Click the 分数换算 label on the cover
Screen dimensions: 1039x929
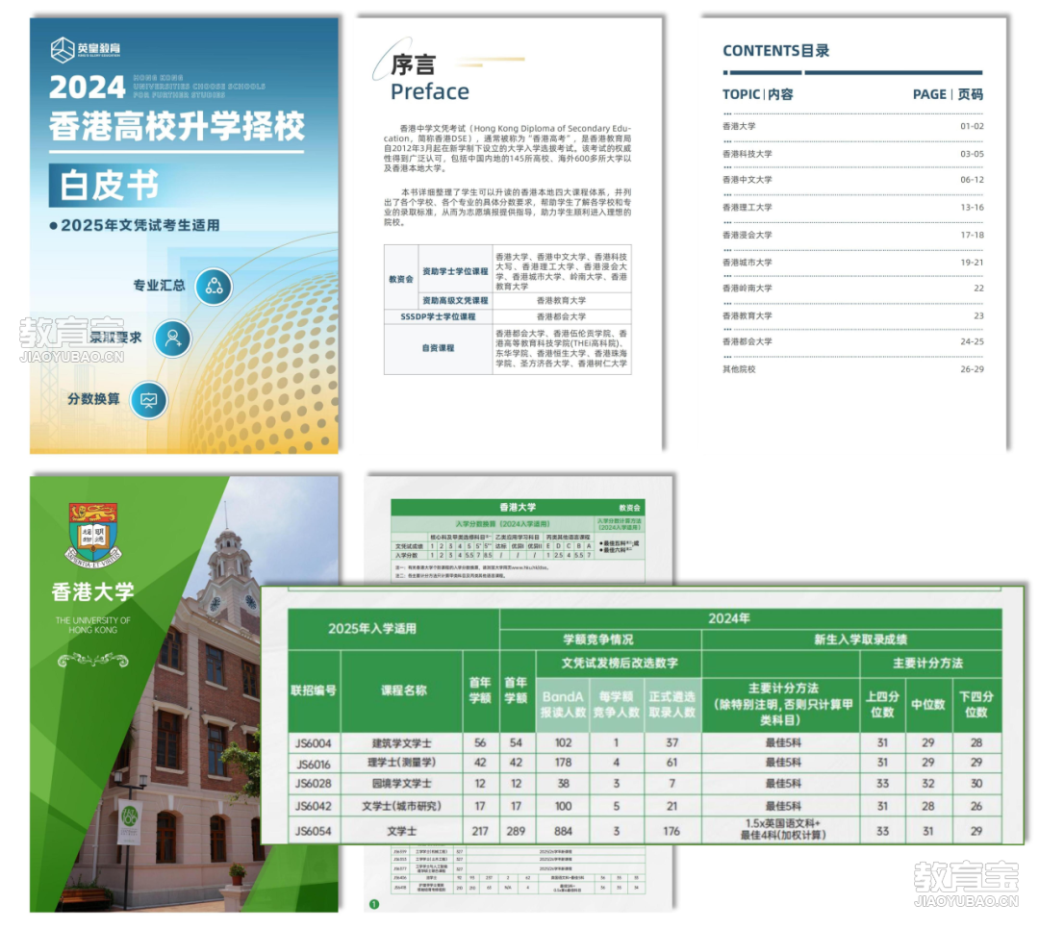pos(93,399)
